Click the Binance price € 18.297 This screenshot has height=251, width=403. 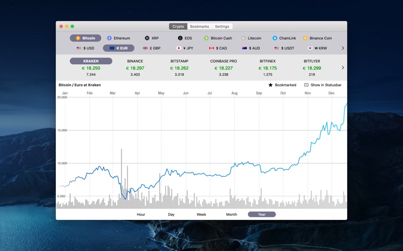pyautogui.click(x=135, y=68)
